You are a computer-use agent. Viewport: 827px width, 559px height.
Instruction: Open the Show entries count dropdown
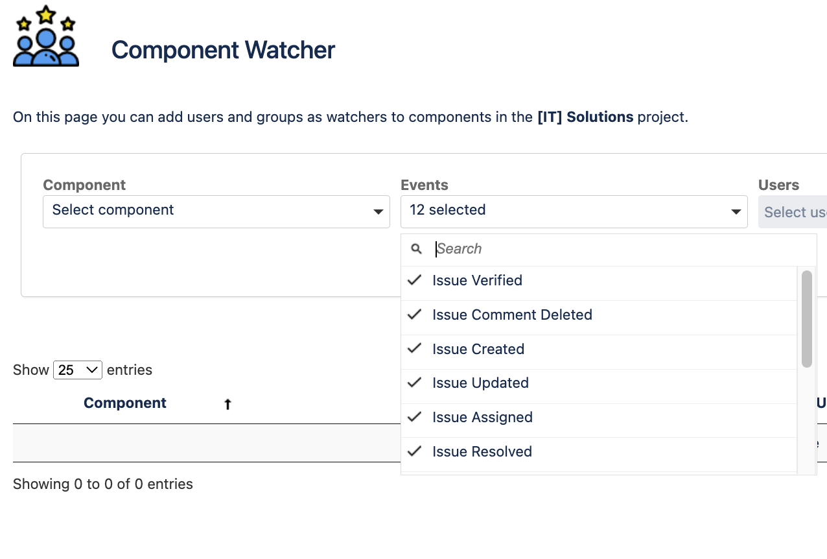point(78,370)
